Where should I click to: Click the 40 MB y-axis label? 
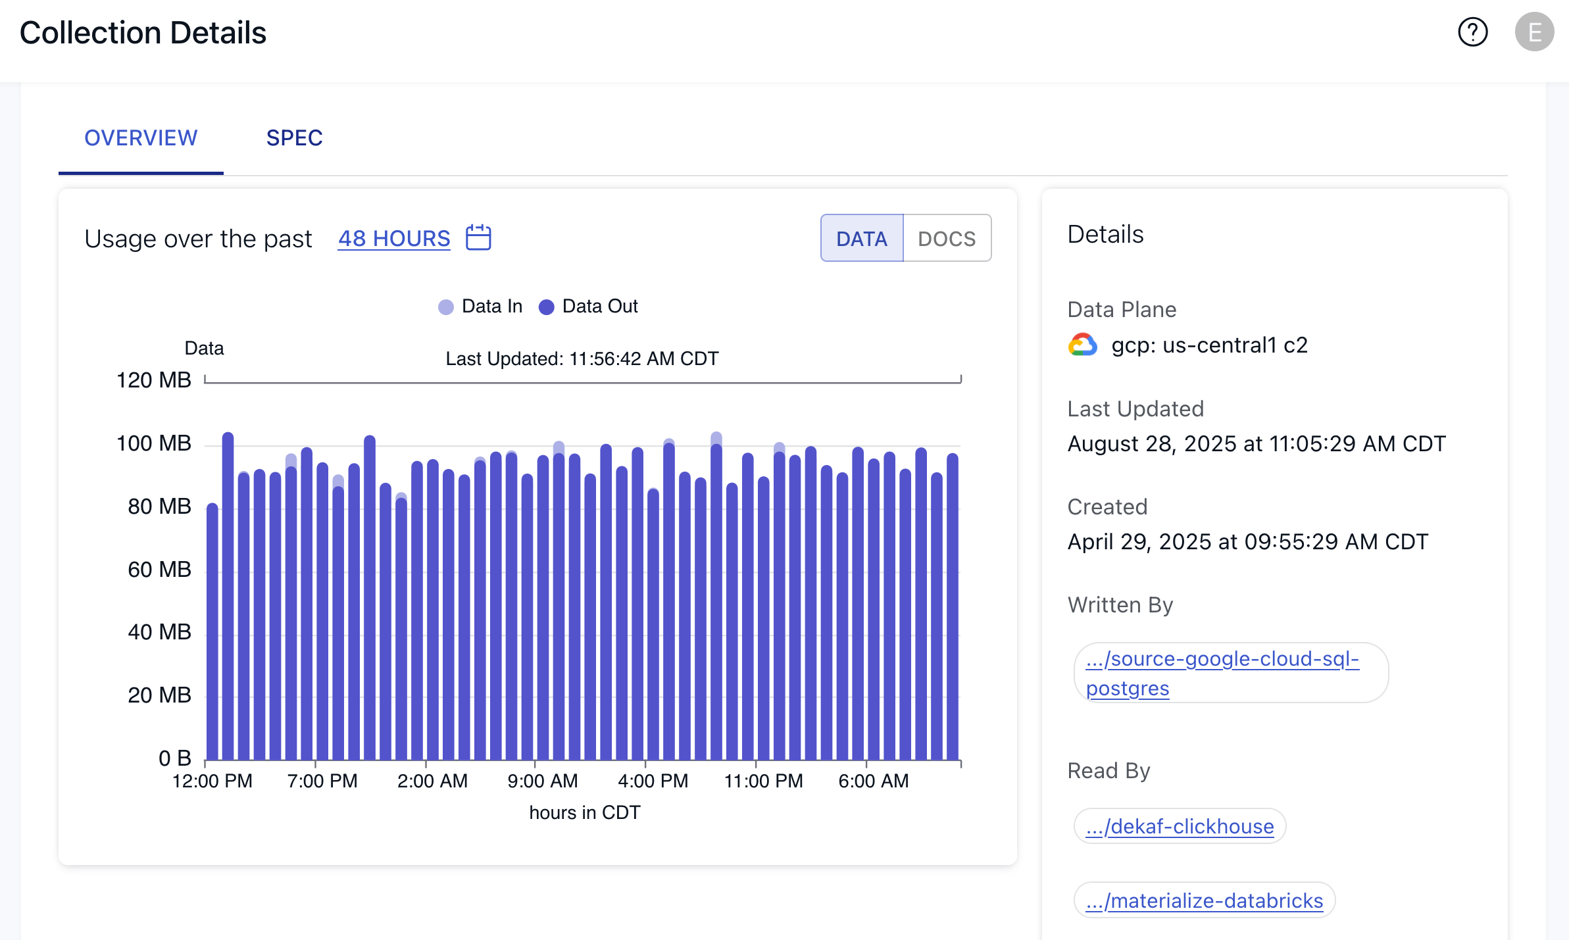tap(159, 632)
